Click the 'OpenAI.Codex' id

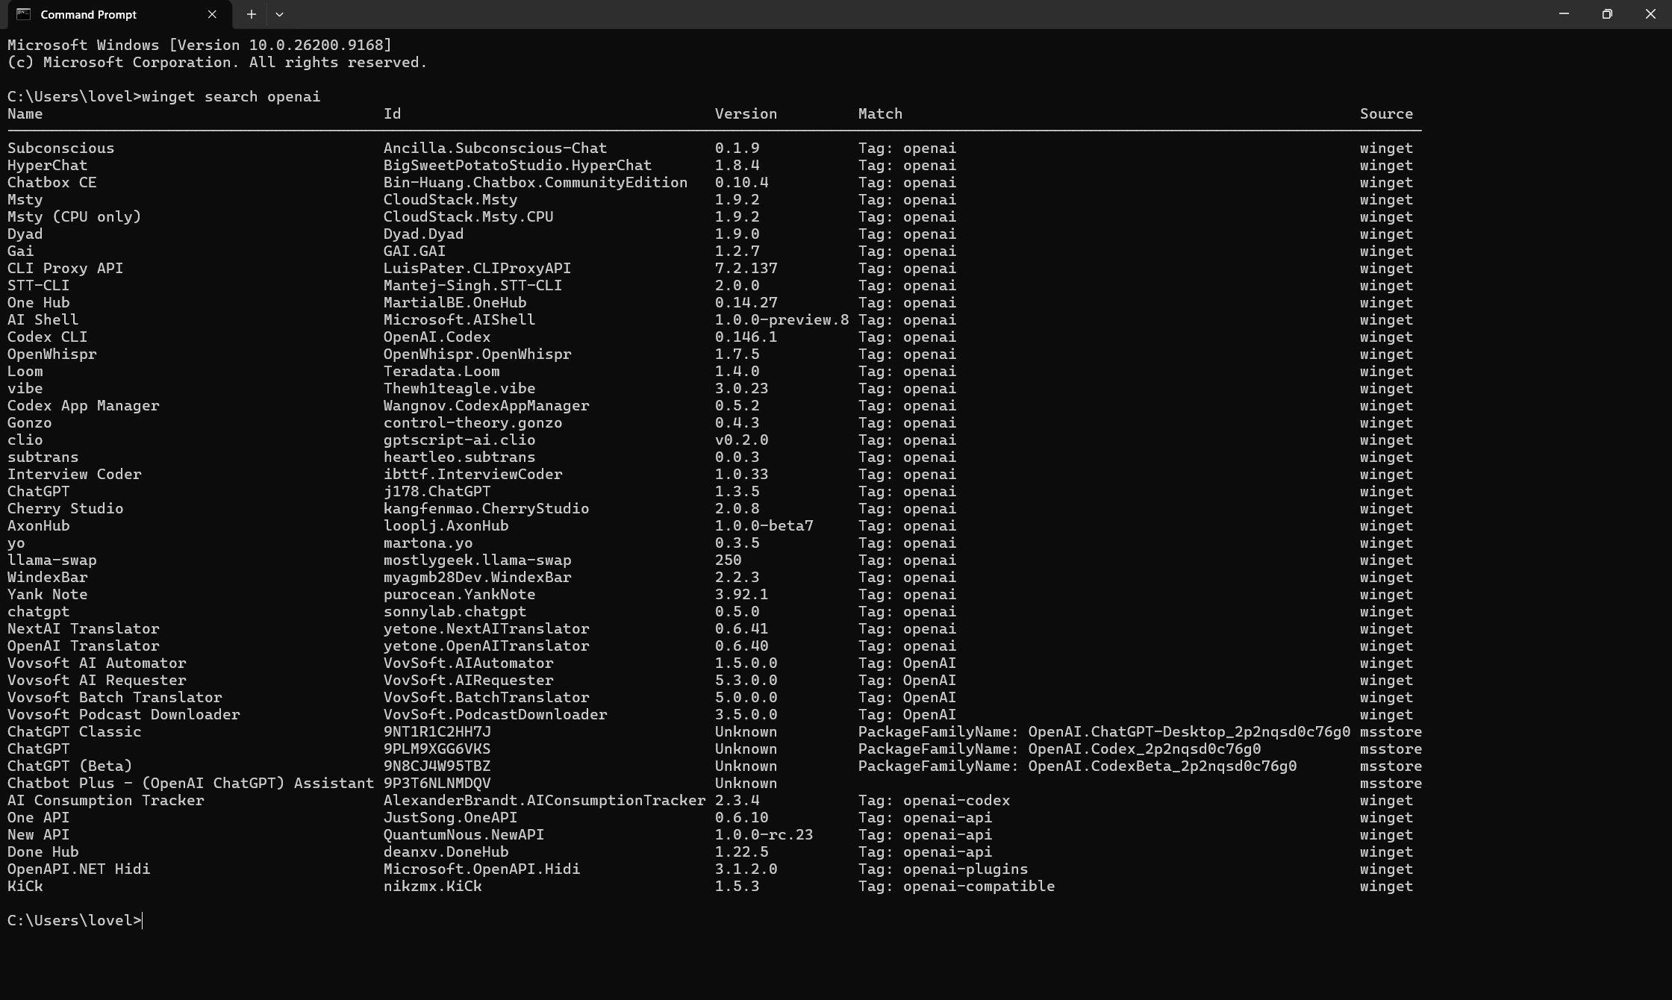point(437,337)
